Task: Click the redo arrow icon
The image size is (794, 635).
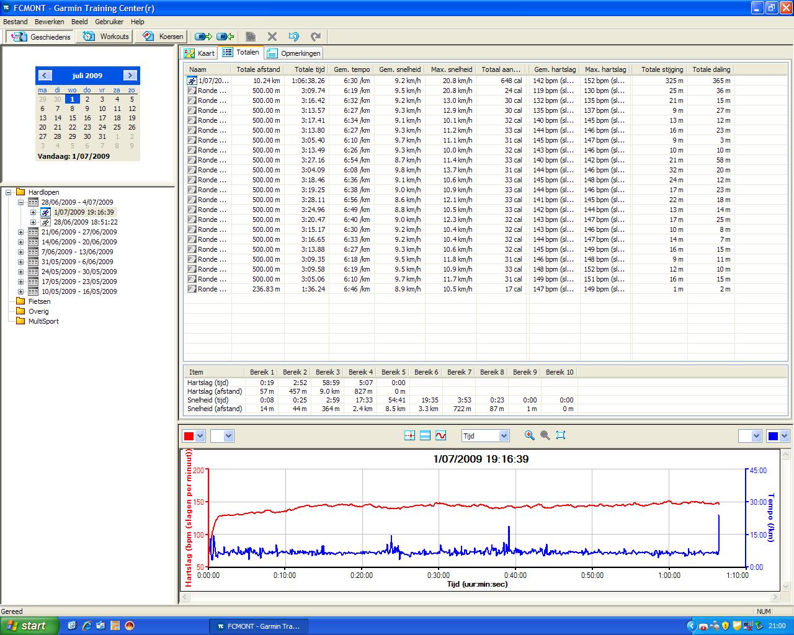Action: [315, 37]
